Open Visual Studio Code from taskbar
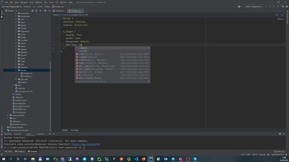Image resolution: width=289 pixels, height=162 pixels. (136, 159)
